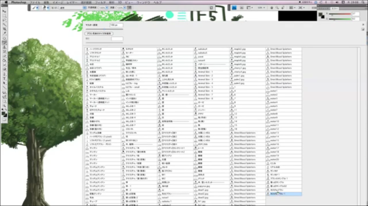Click the master diameter slider track

(x=104, y=29)
